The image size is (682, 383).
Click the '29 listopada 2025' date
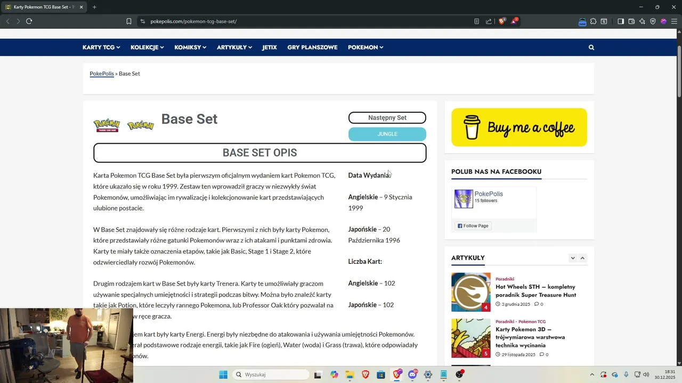[518, 354]
